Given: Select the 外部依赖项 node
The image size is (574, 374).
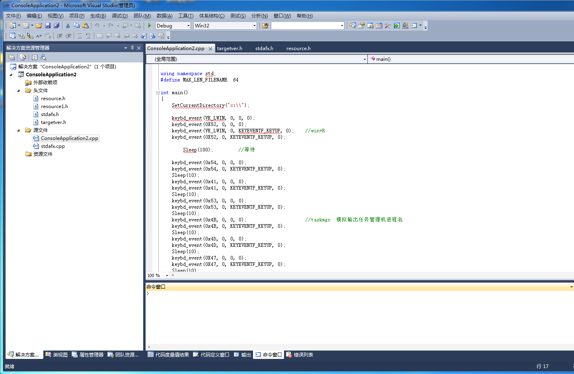Looking at the screenshot, I should (x=45, y=83).
